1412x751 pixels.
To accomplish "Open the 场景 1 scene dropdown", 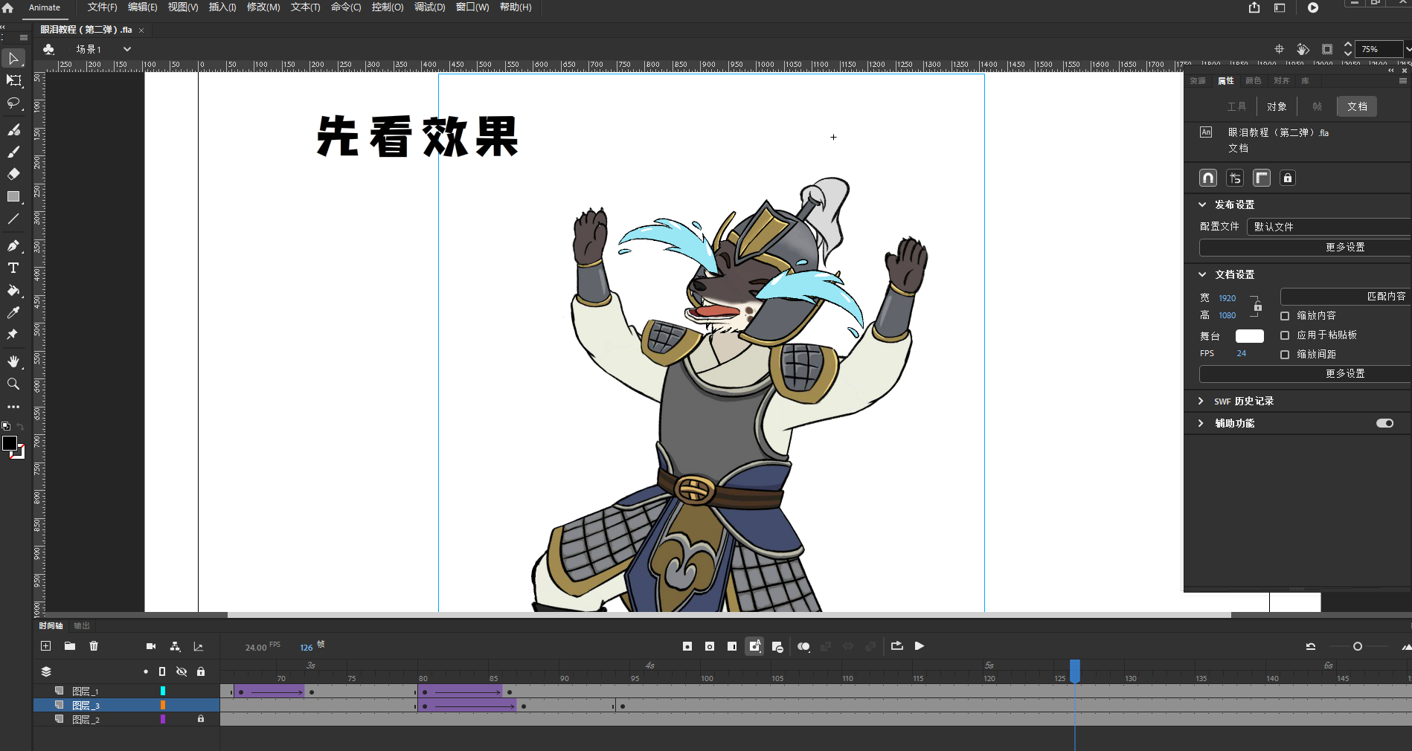I will pyautogui.click(x=127, y=49).
